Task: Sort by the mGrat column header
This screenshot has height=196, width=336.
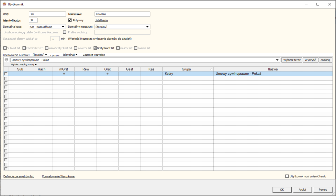Action: pos(64,69)
